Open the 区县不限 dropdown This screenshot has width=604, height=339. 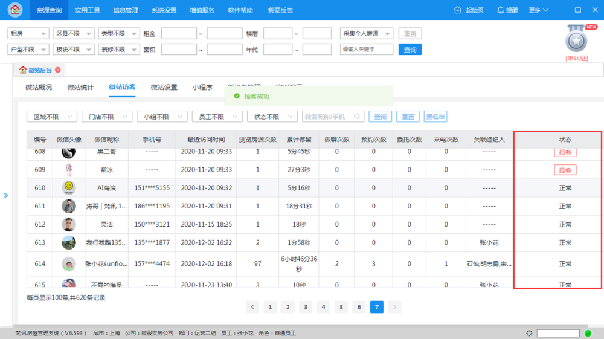(x=74, y=33)
